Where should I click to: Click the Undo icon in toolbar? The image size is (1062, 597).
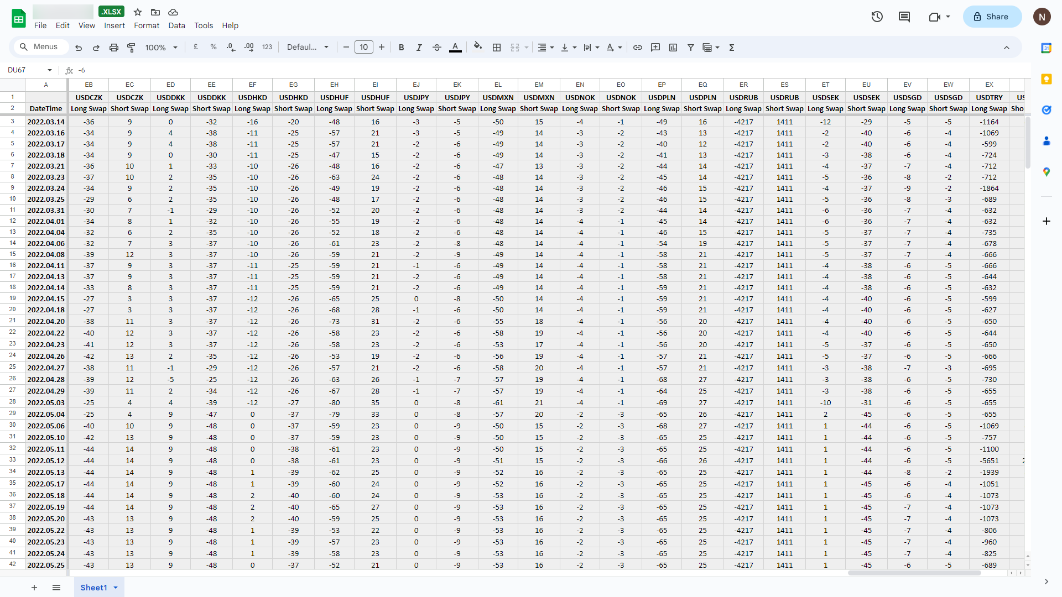point(79,48)
